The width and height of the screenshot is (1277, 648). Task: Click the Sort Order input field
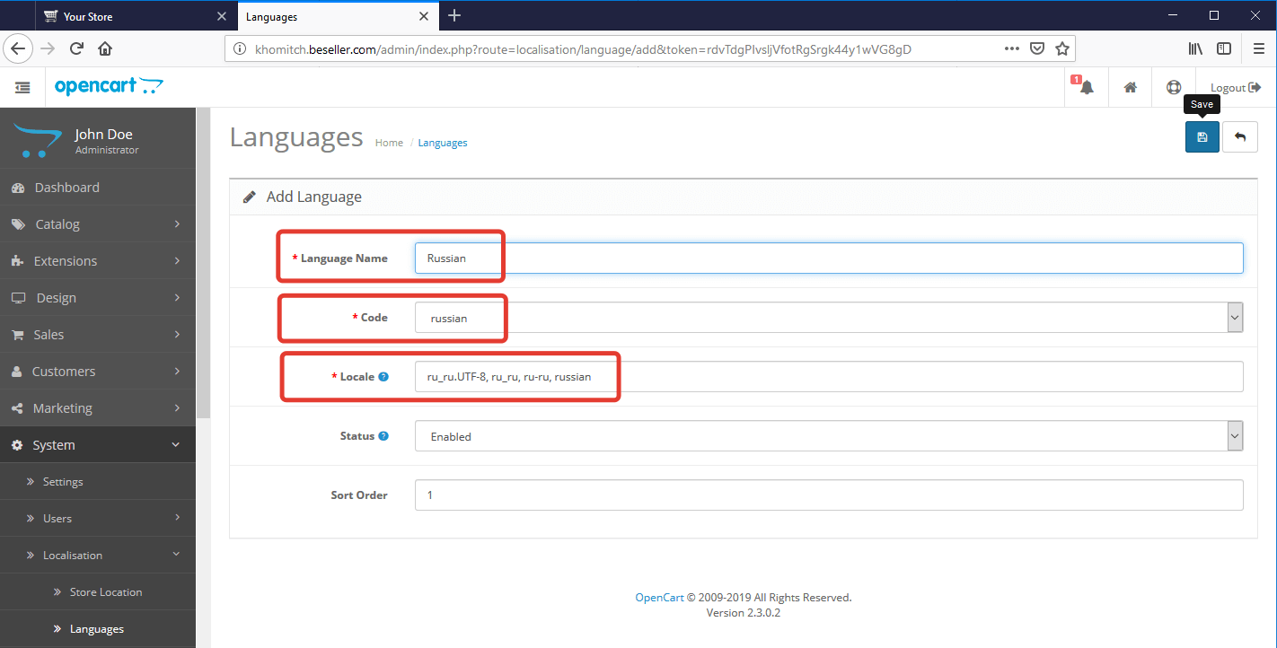(829, 495)
